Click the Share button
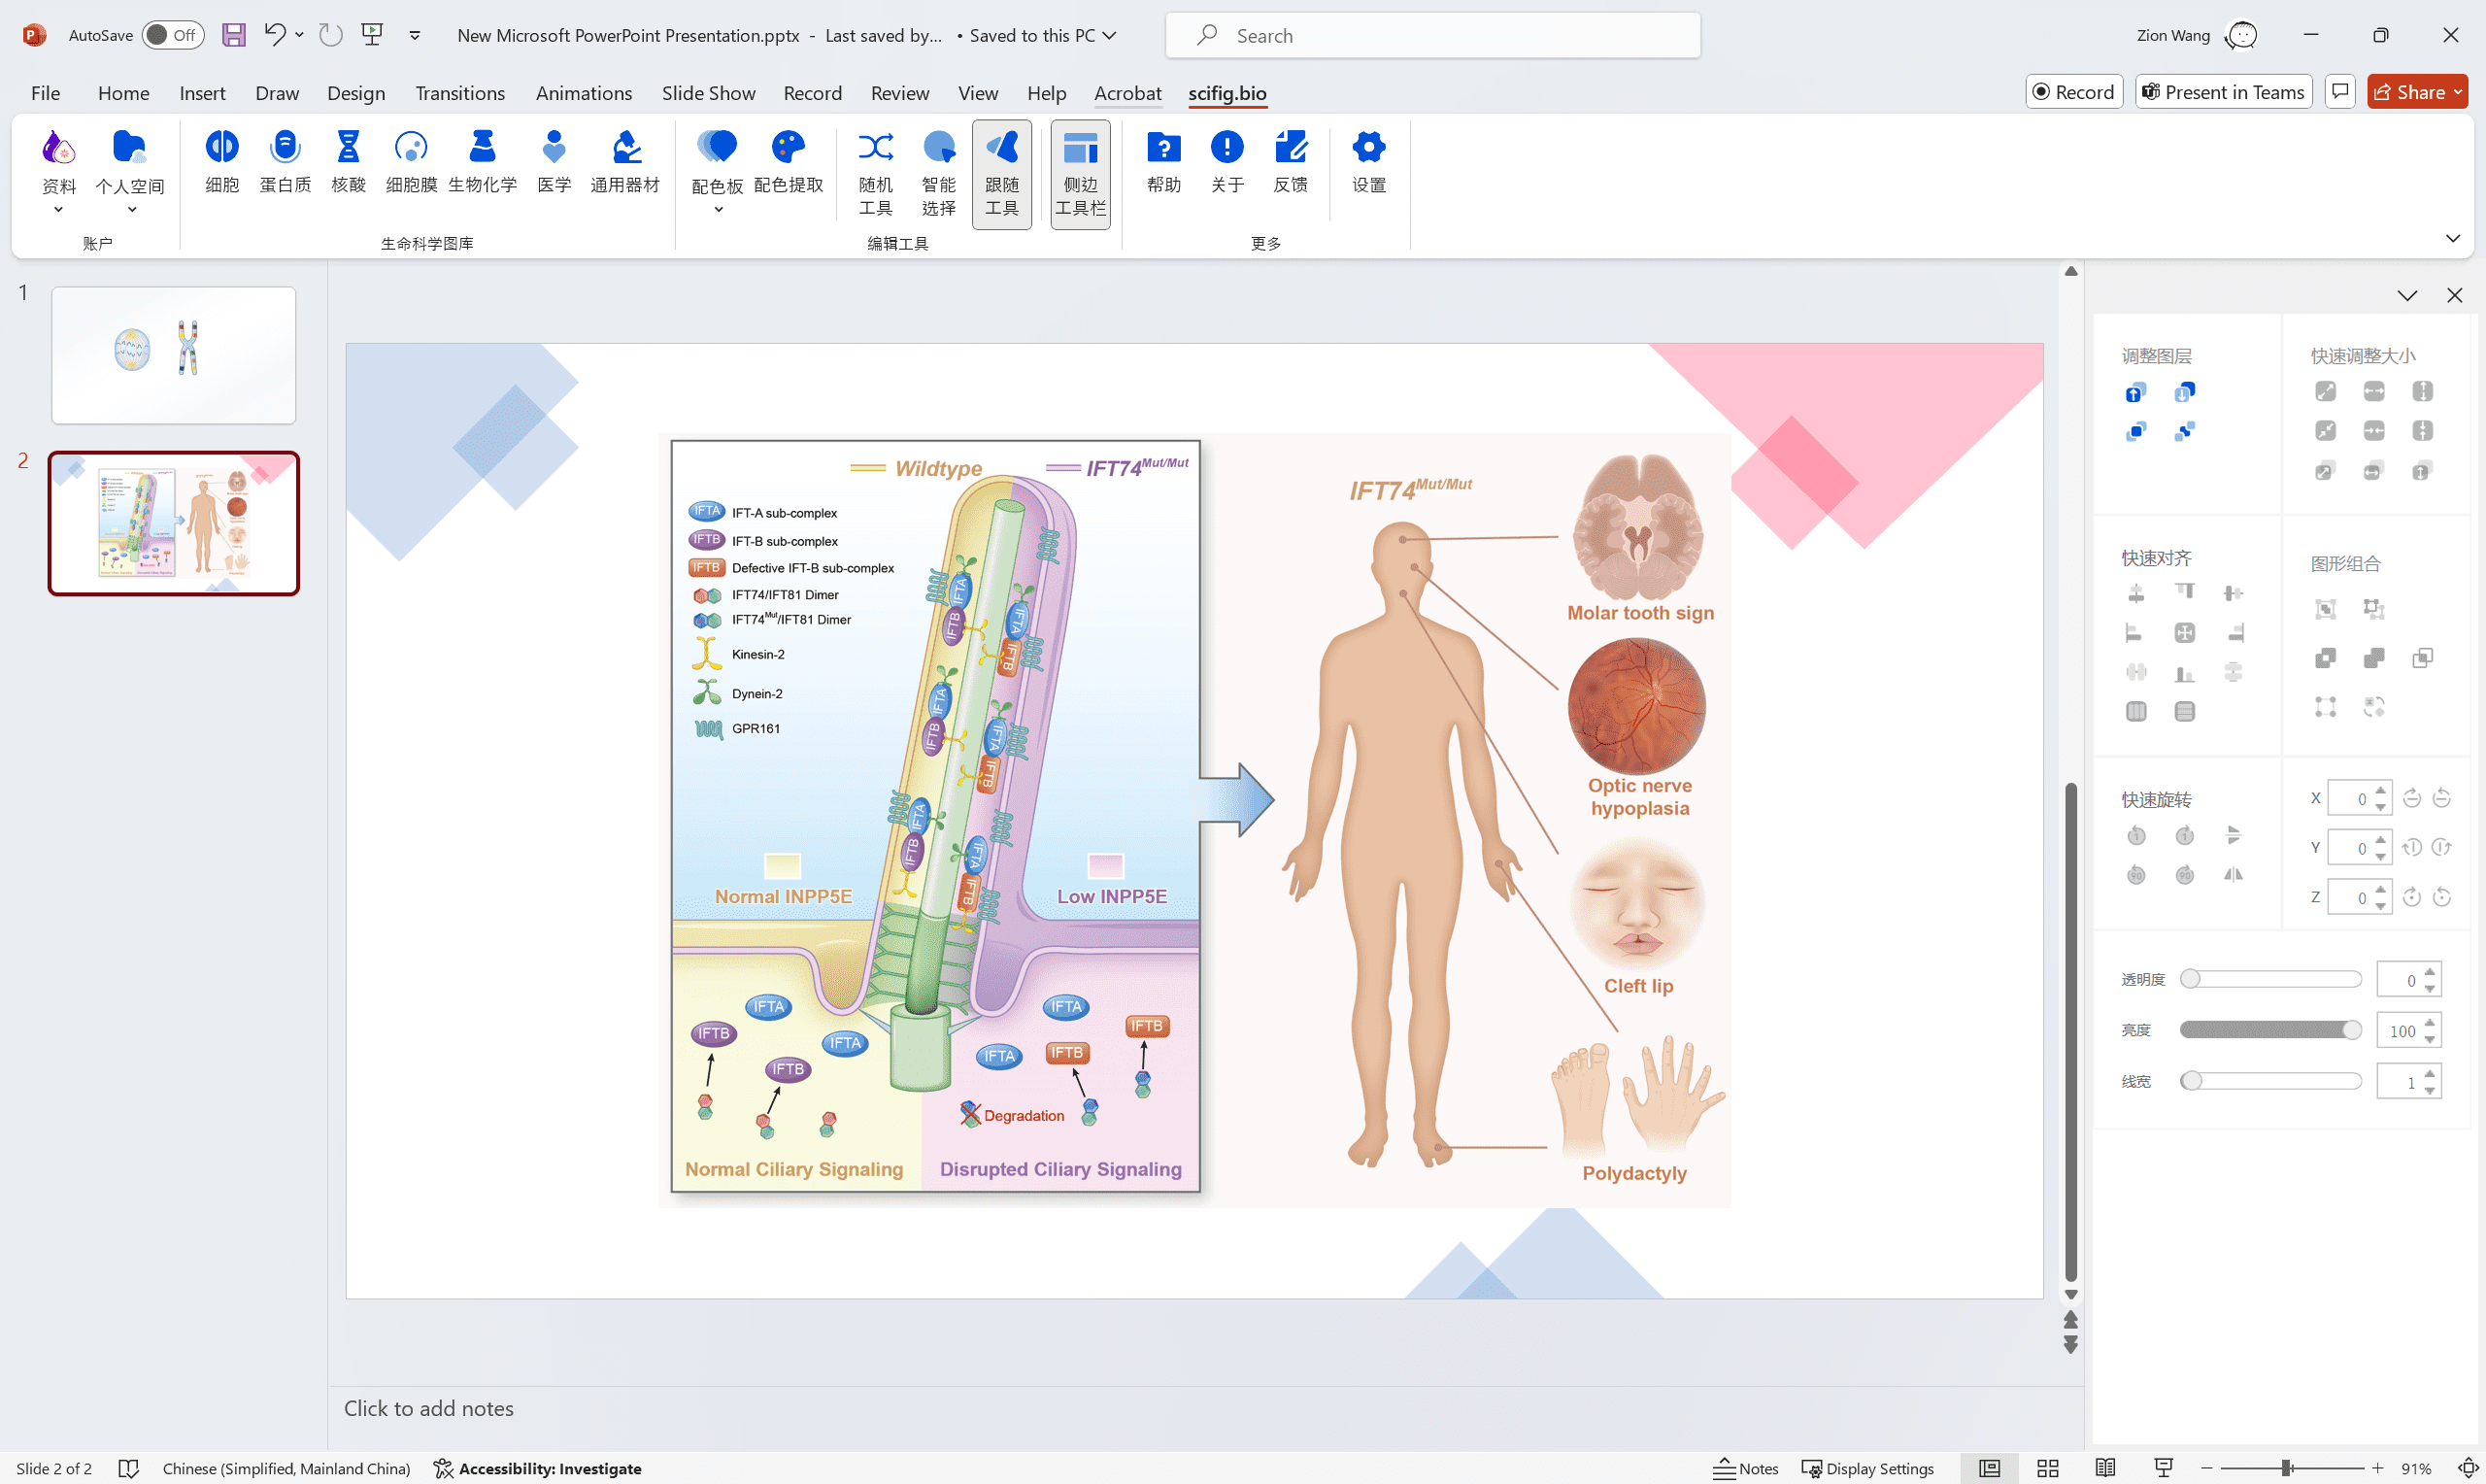Image resolution: width=2486 pixels, height=1484 pixels. [2419, 90]
